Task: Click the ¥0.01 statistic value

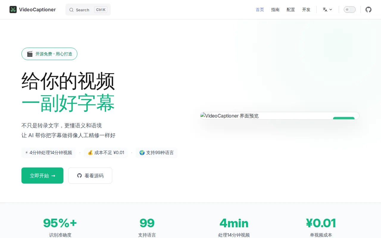Action: tap(321, 223)
